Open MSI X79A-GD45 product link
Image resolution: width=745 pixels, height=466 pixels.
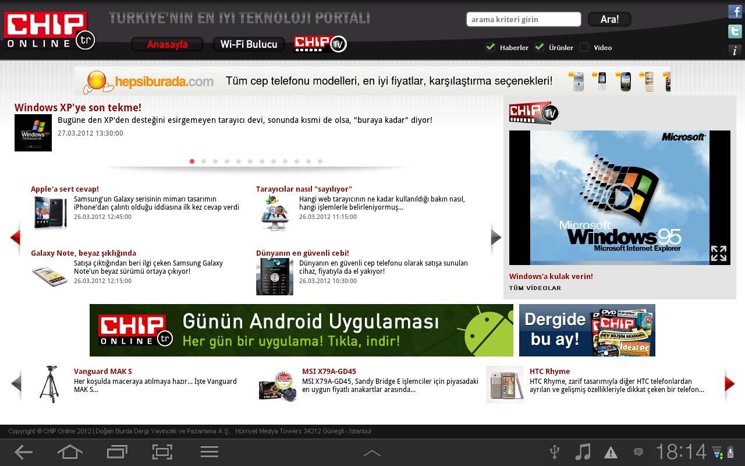329,371
